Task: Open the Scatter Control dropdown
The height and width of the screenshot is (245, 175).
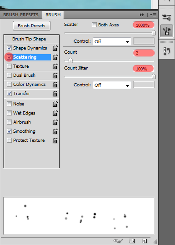Action: tap(112, 41)
